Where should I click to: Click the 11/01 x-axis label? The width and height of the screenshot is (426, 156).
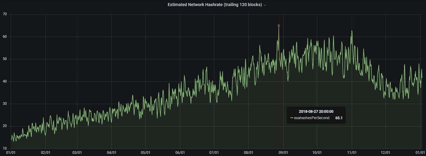coord(352,153)
